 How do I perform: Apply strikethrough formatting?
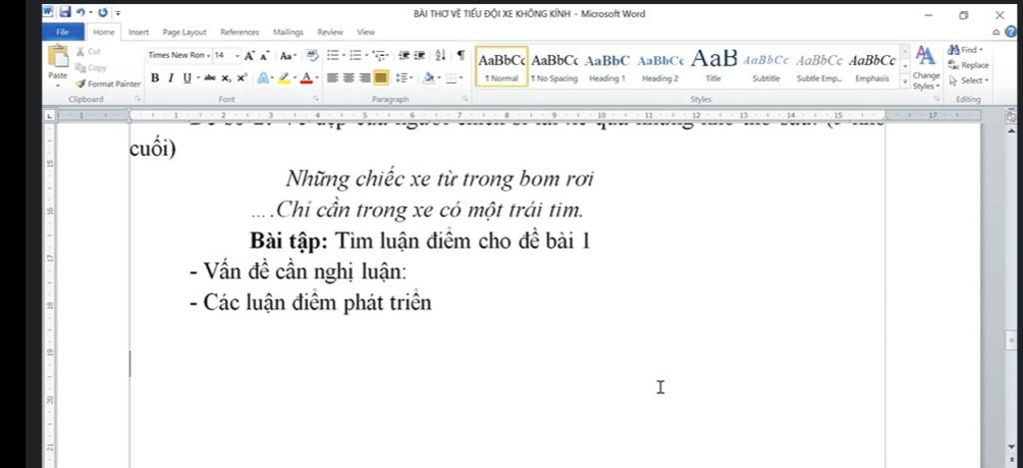tap(210, 78)
